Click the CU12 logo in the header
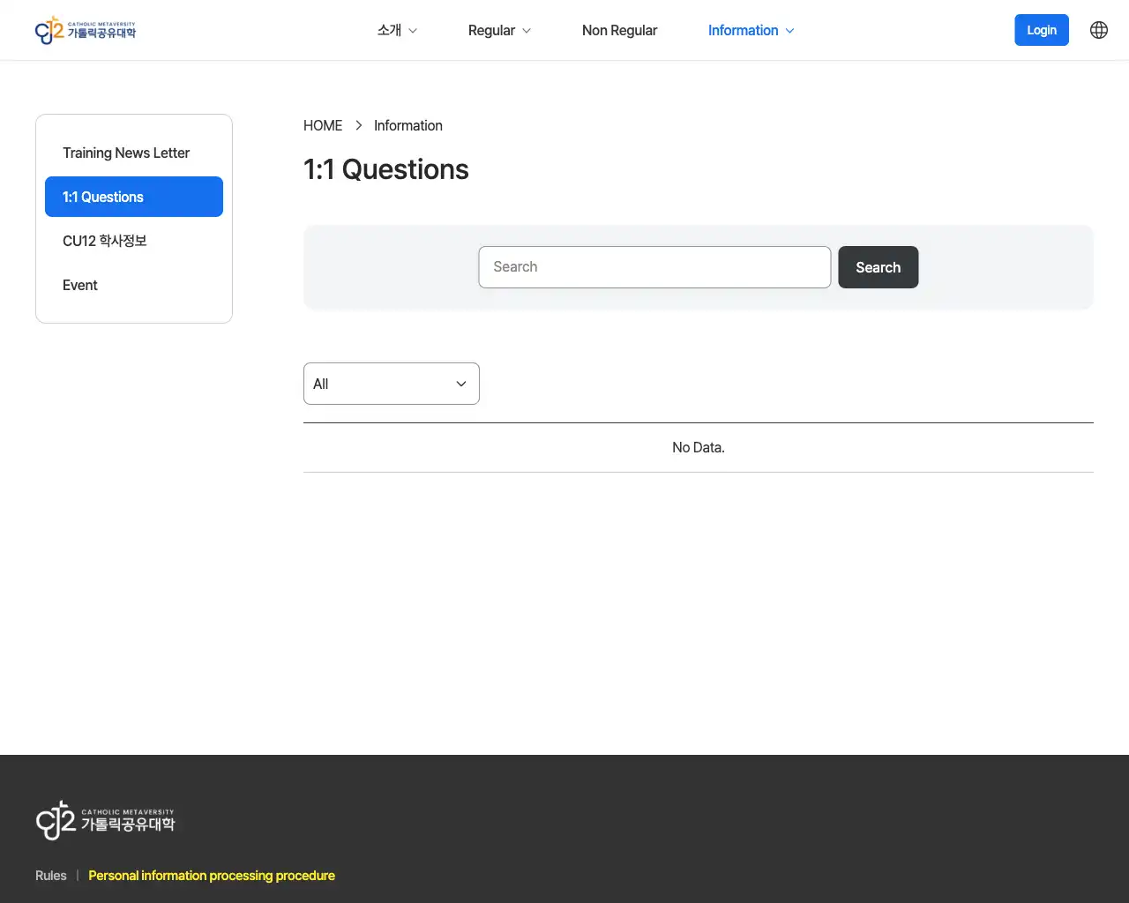 click(86, 30)
